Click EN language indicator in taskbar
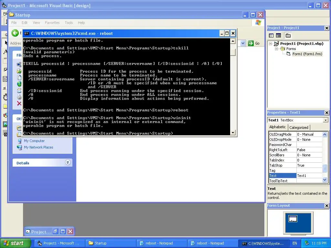Image resolution: width=331 pixels, height=248 pixels. 295,243
